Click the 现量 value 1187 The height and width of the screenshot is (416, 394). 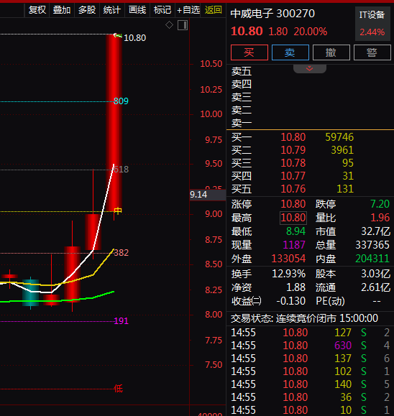pyautogui.click(x=294, y=245)
